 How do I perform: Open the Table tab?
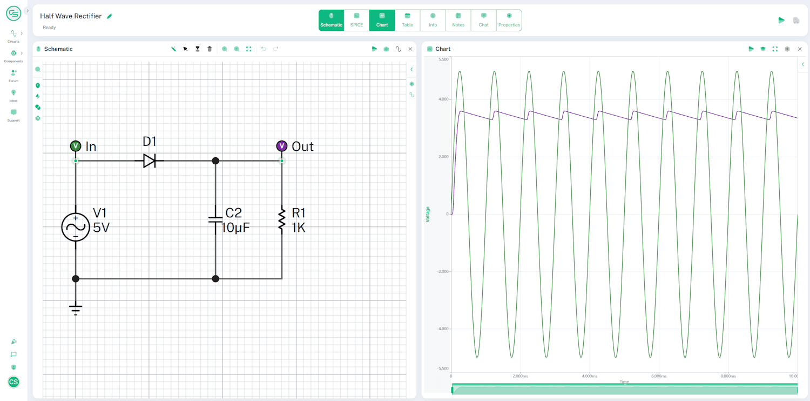coord(407,20)
